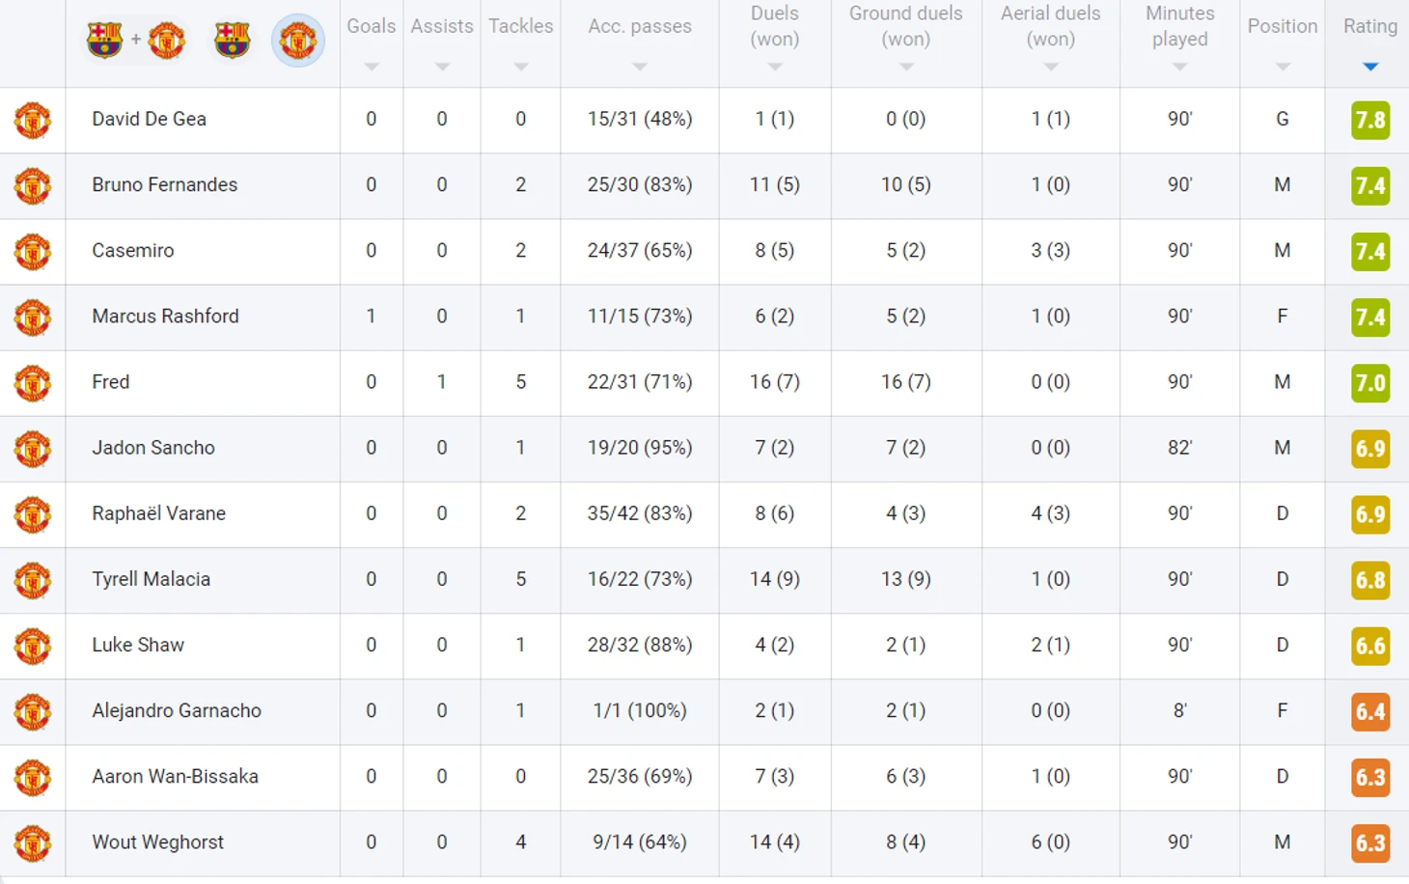This screenshot has width=1409, height=884.
Task: Open David De Gea's player link
Action: pos(149,120)
